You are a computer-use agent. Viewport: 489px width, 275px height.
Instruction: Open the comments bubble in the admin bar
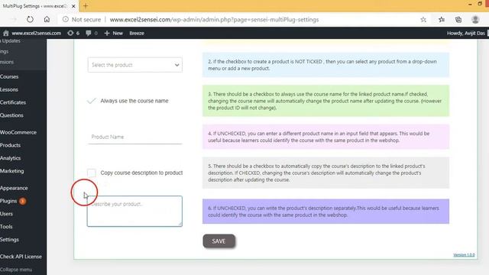point(92,33)
